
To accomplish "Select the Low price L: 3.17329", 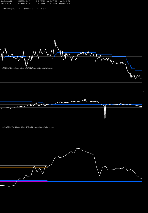I will 52,4.
